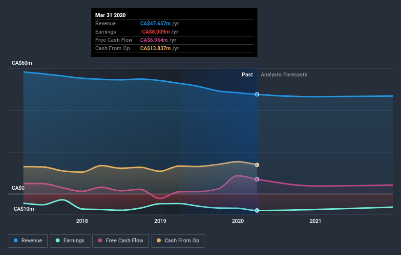The width and height of the screenshot is (401, 255).
Task: Click the CA$0 y-axis label
Action: [18, 188]
